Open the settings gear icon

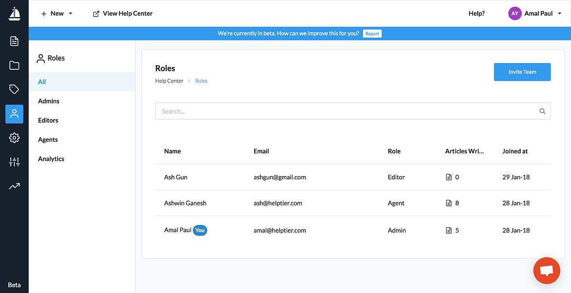(14, 138)
